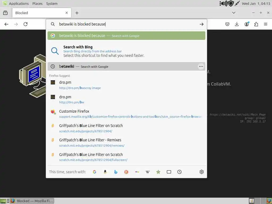Open search settings gear icon
The height and width of the screenshot is (204, 272).
(x=201, y=172)
